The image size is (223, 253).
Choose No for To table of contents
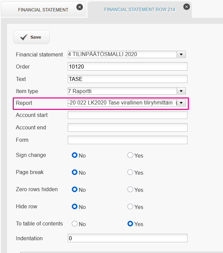74,224
